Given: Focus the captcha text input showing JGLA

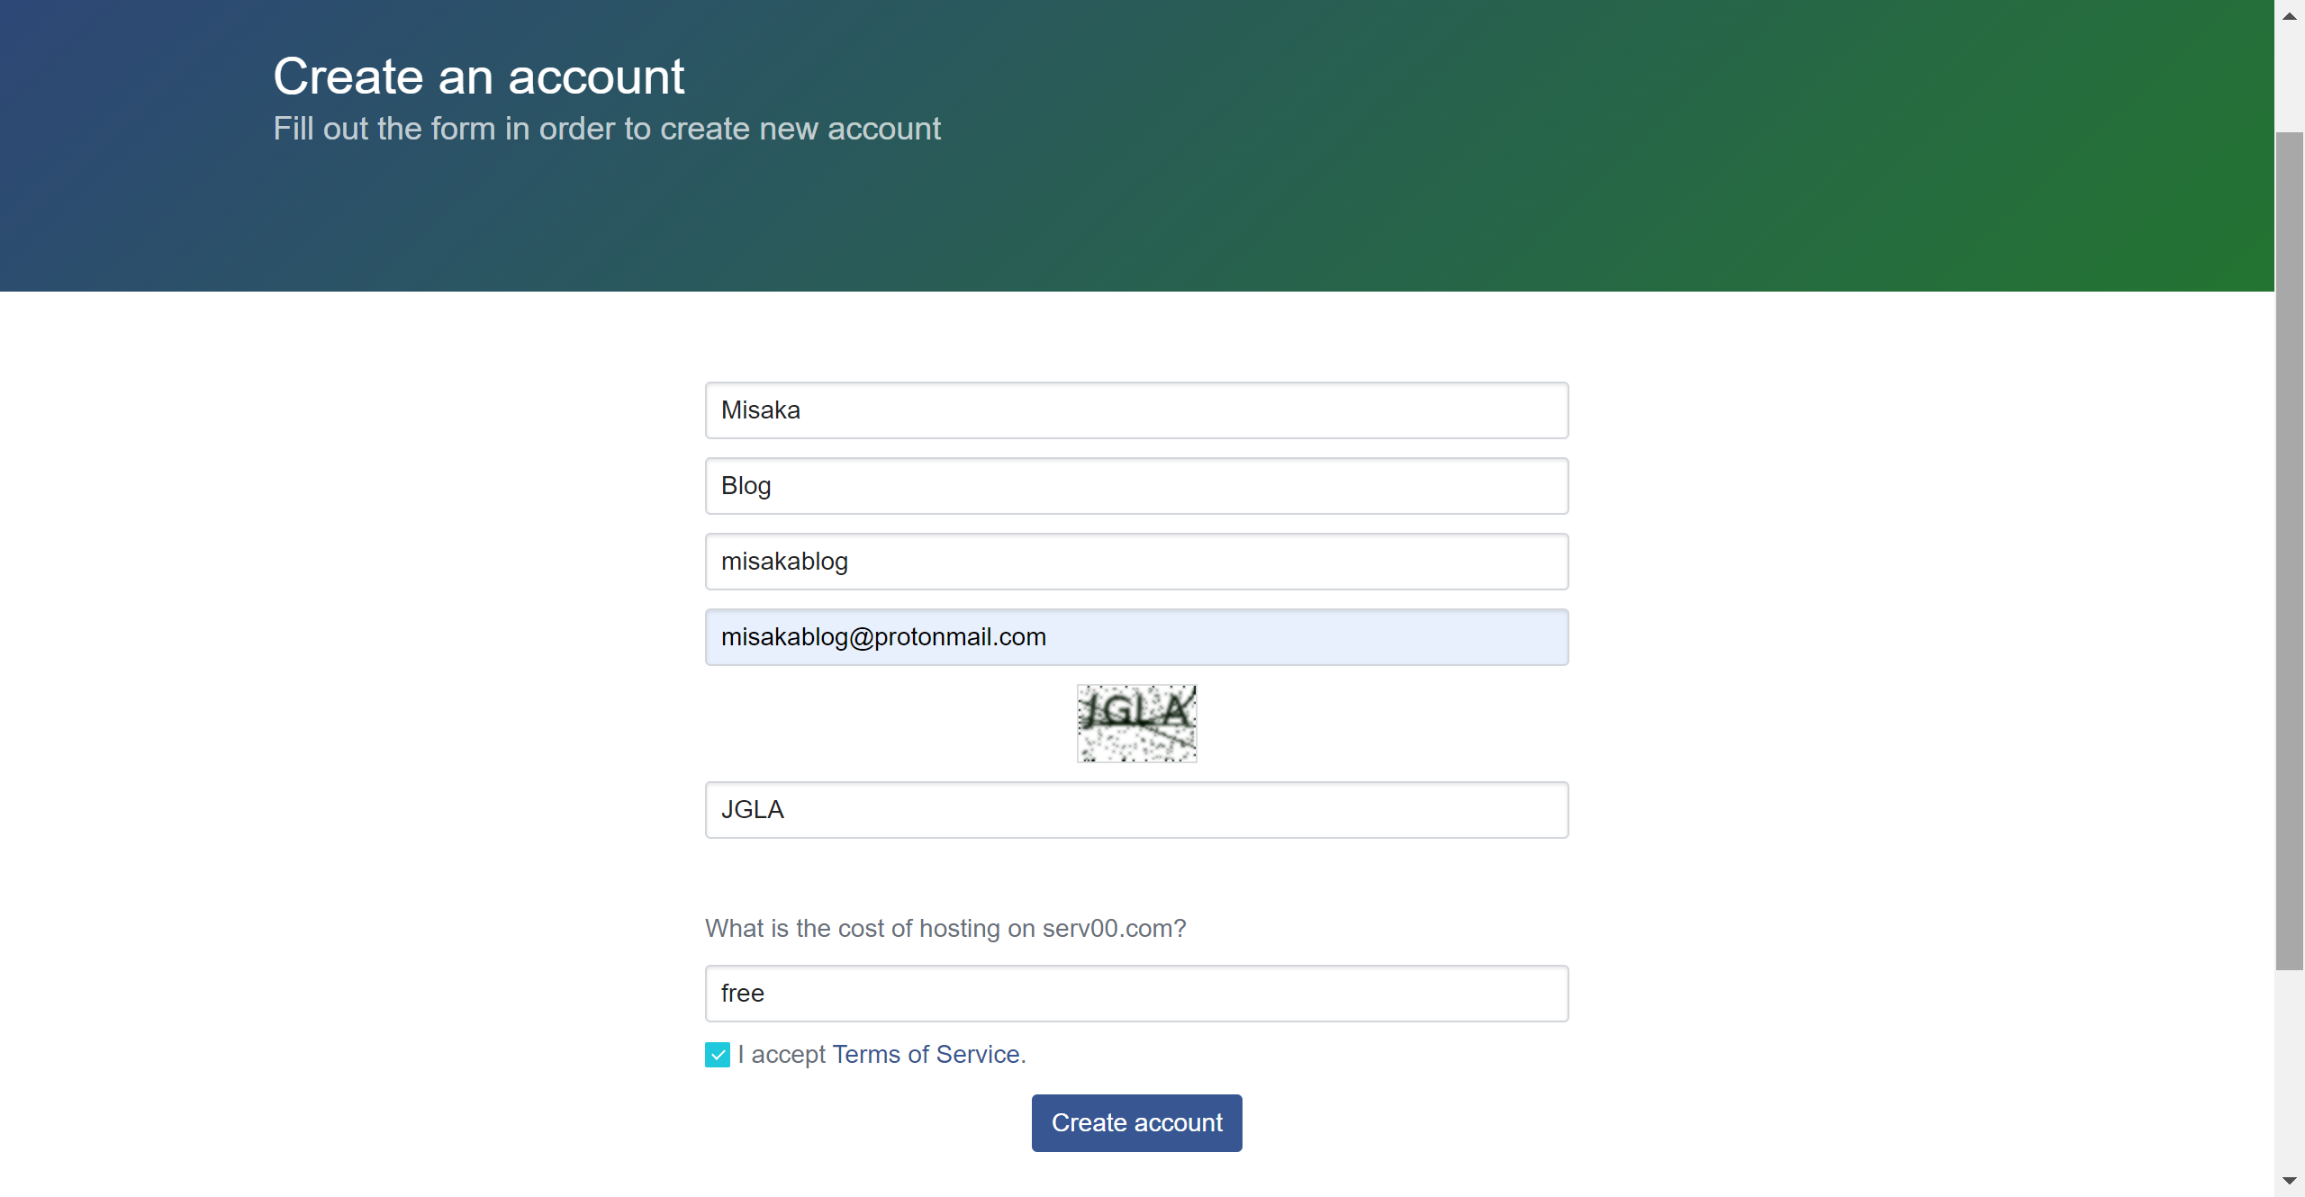Looking at the screenshot, I should click(x=1136, y=810).
